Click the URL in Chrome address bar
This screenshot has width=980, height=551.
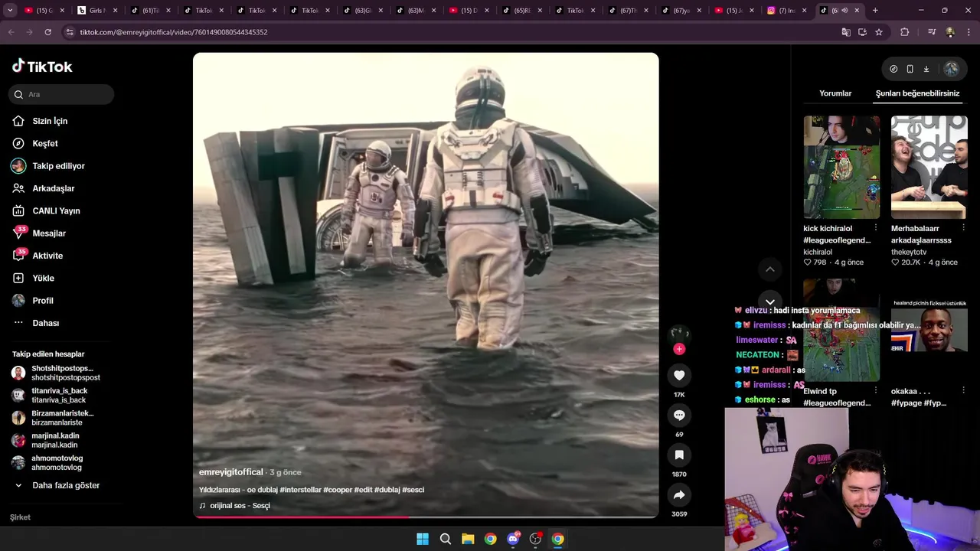pos(174,32)
